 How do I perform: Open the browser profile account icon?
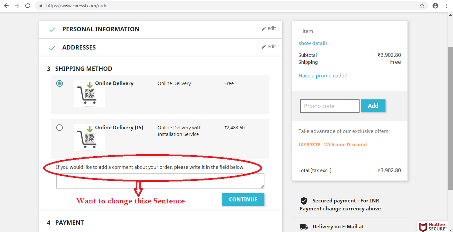(435, 6)
